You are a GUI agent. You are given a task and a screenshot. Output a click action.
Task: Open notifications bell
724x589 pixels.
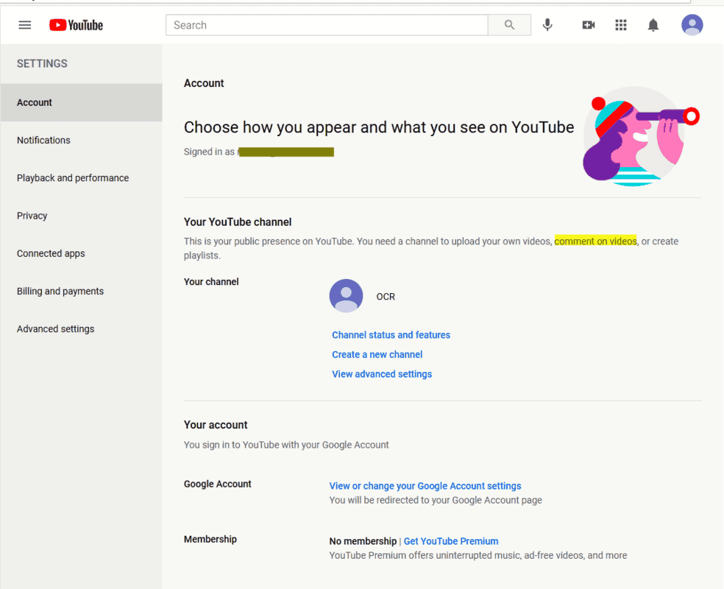653,25
